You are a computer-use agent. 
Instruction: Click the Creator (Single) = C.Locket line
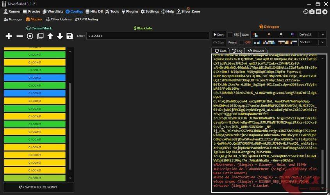pyautogui.click(x=241, y=186)
